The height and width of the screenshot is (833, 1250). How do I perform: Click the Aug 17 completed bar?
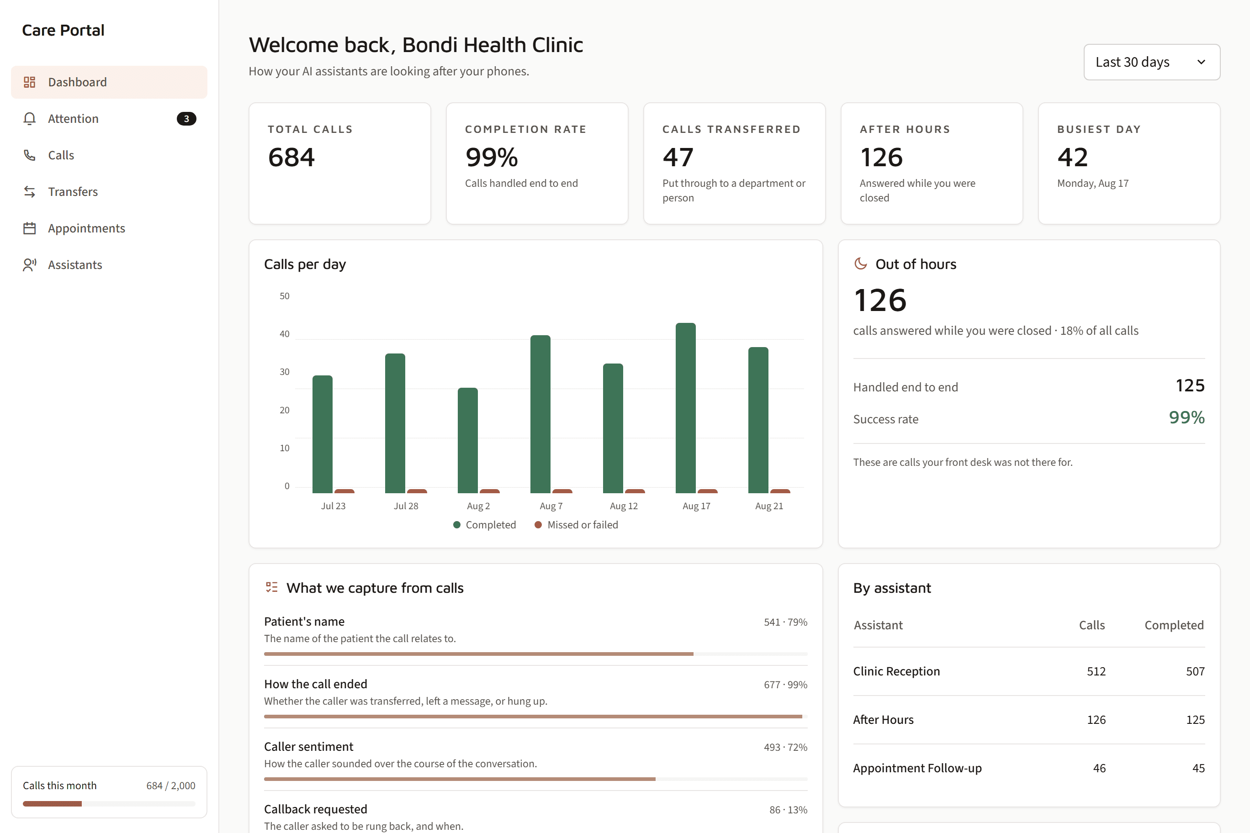[x=686, y=408]
